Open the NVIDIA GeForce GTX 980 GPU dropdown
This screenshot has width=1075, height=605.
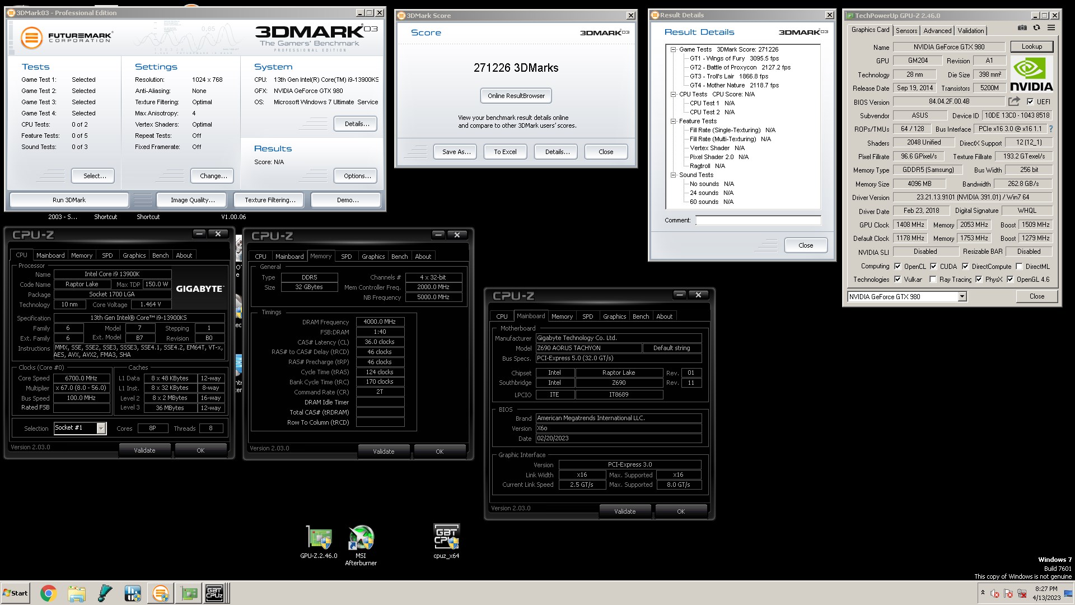(x=907, y=296)
